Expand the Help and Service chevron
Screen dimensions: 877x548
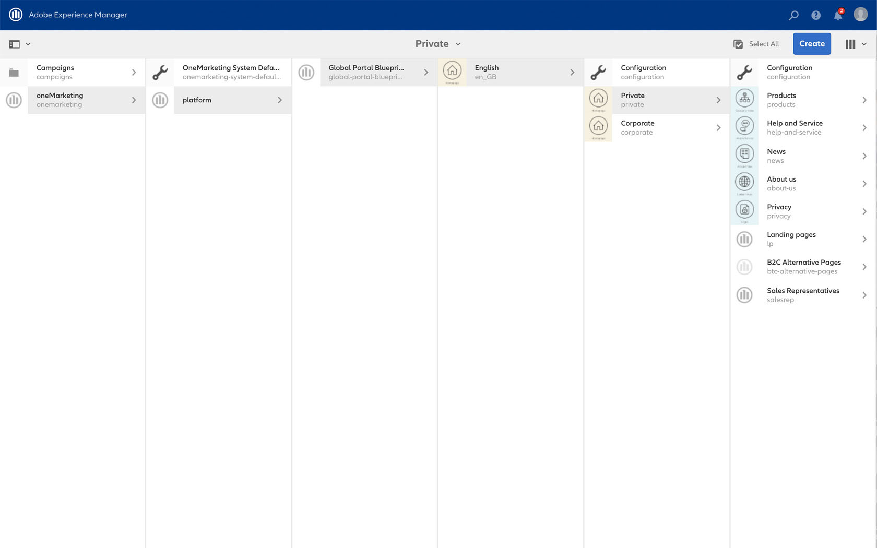pos(864,128)
